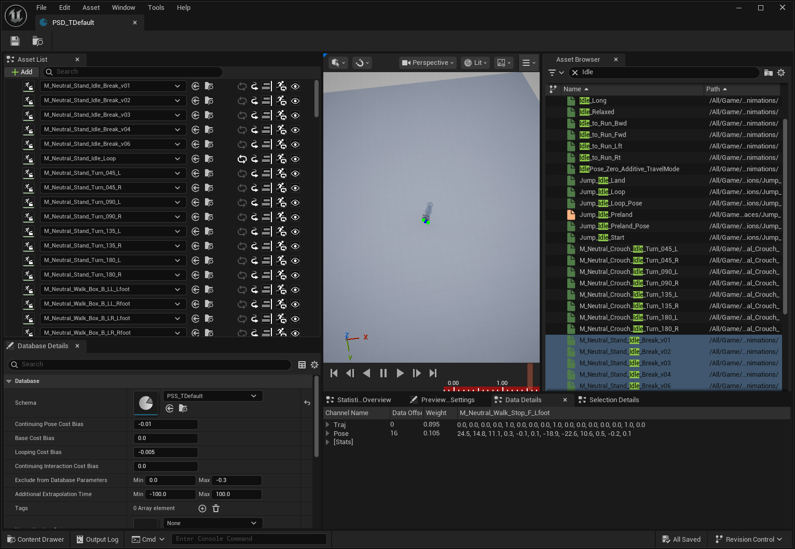
Task: Toggle visibility eye on M_Neutral_Stand_Idle_Loop row
Action: (295, 159)
